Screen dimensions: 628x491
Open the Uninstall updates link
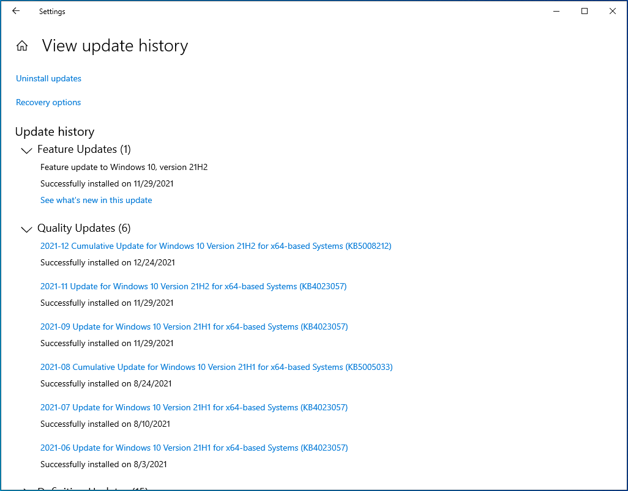[x=48, y=78]
